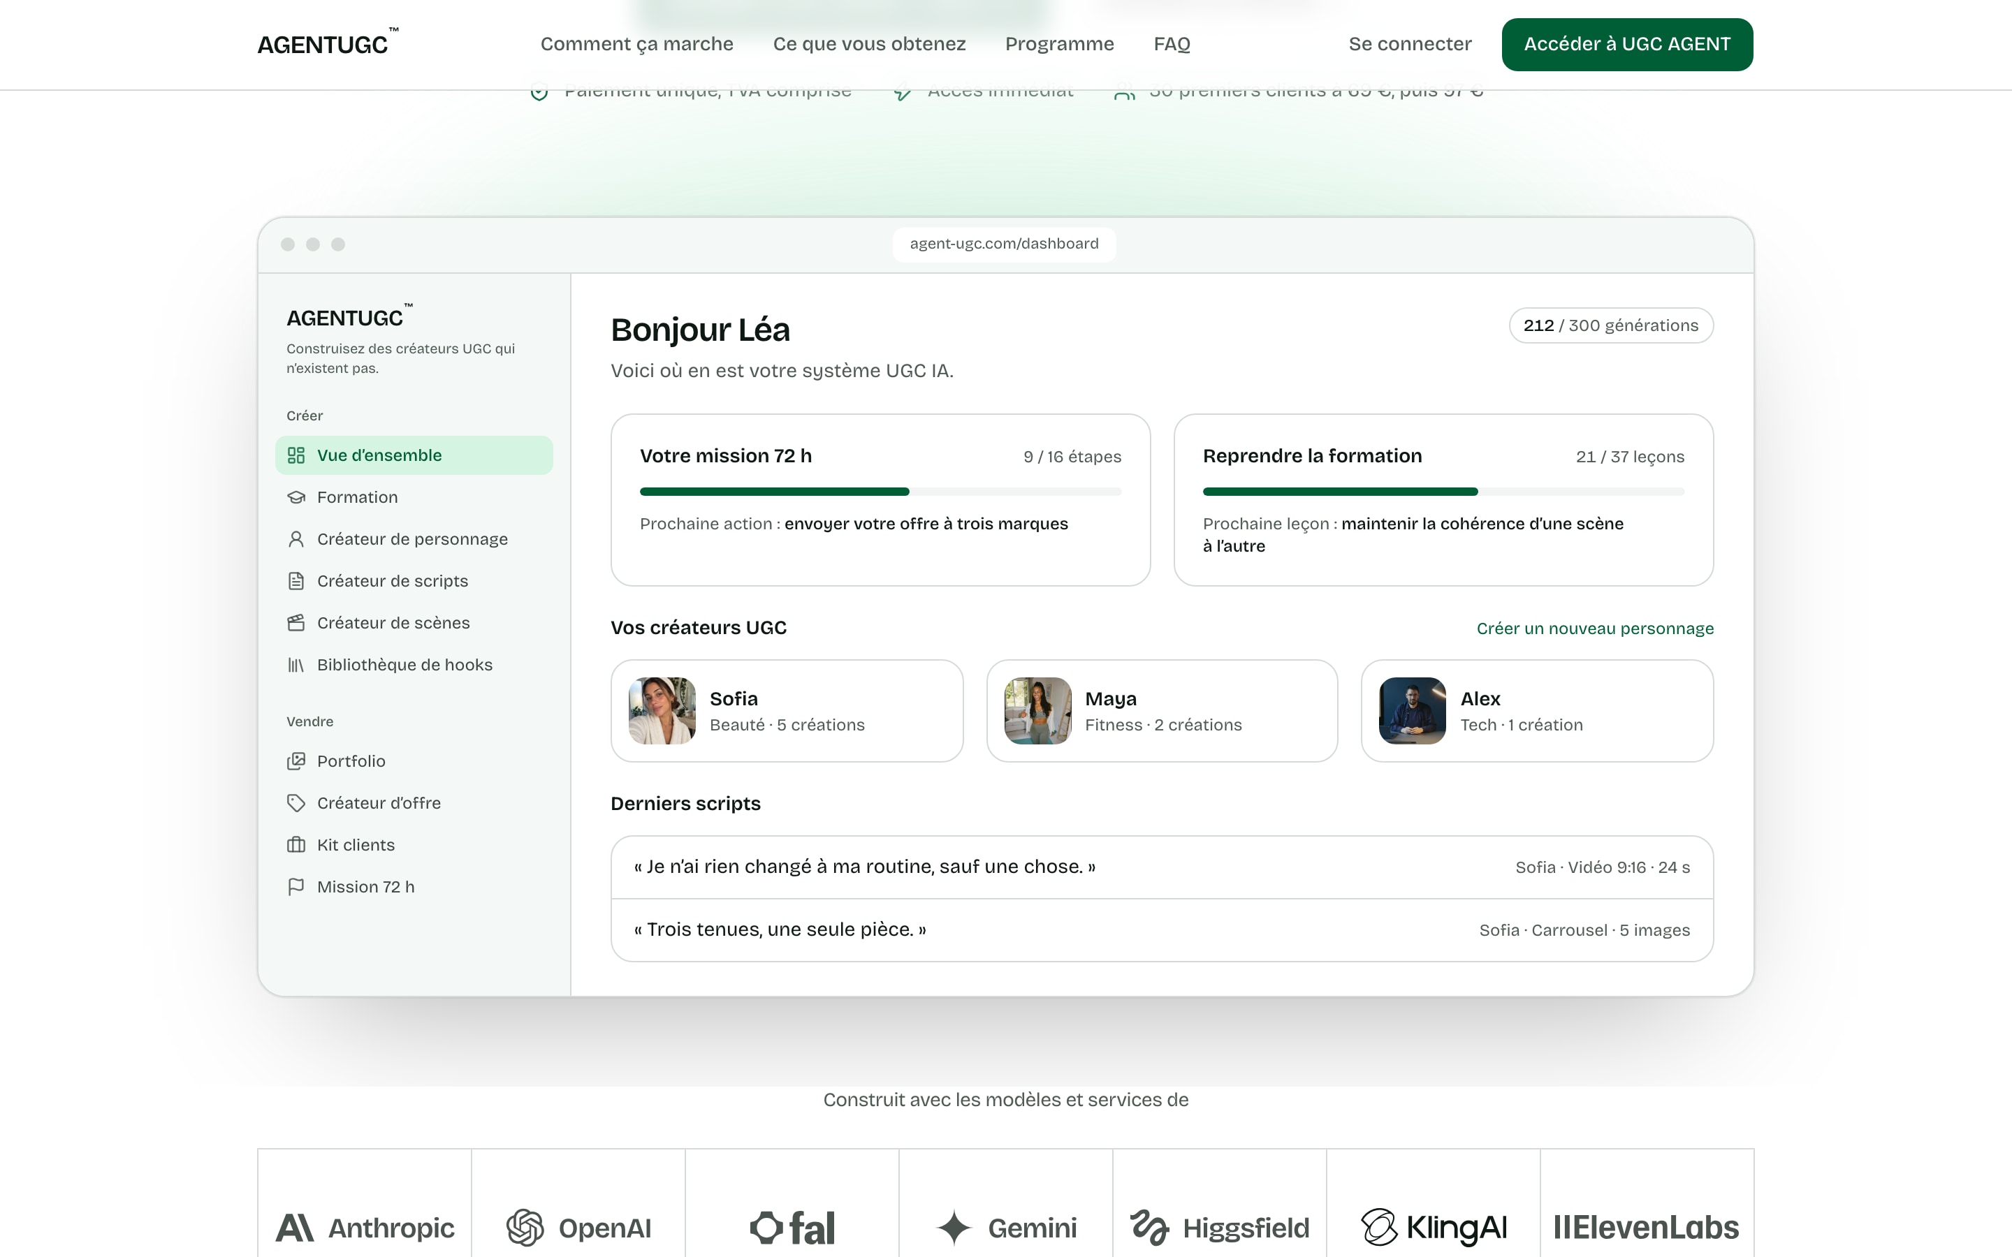Image resolution: width=2012 pixels, height=1257 pixels.
Task: Click the Bonjour Léa heading
Action: click(x=700, y=330)
